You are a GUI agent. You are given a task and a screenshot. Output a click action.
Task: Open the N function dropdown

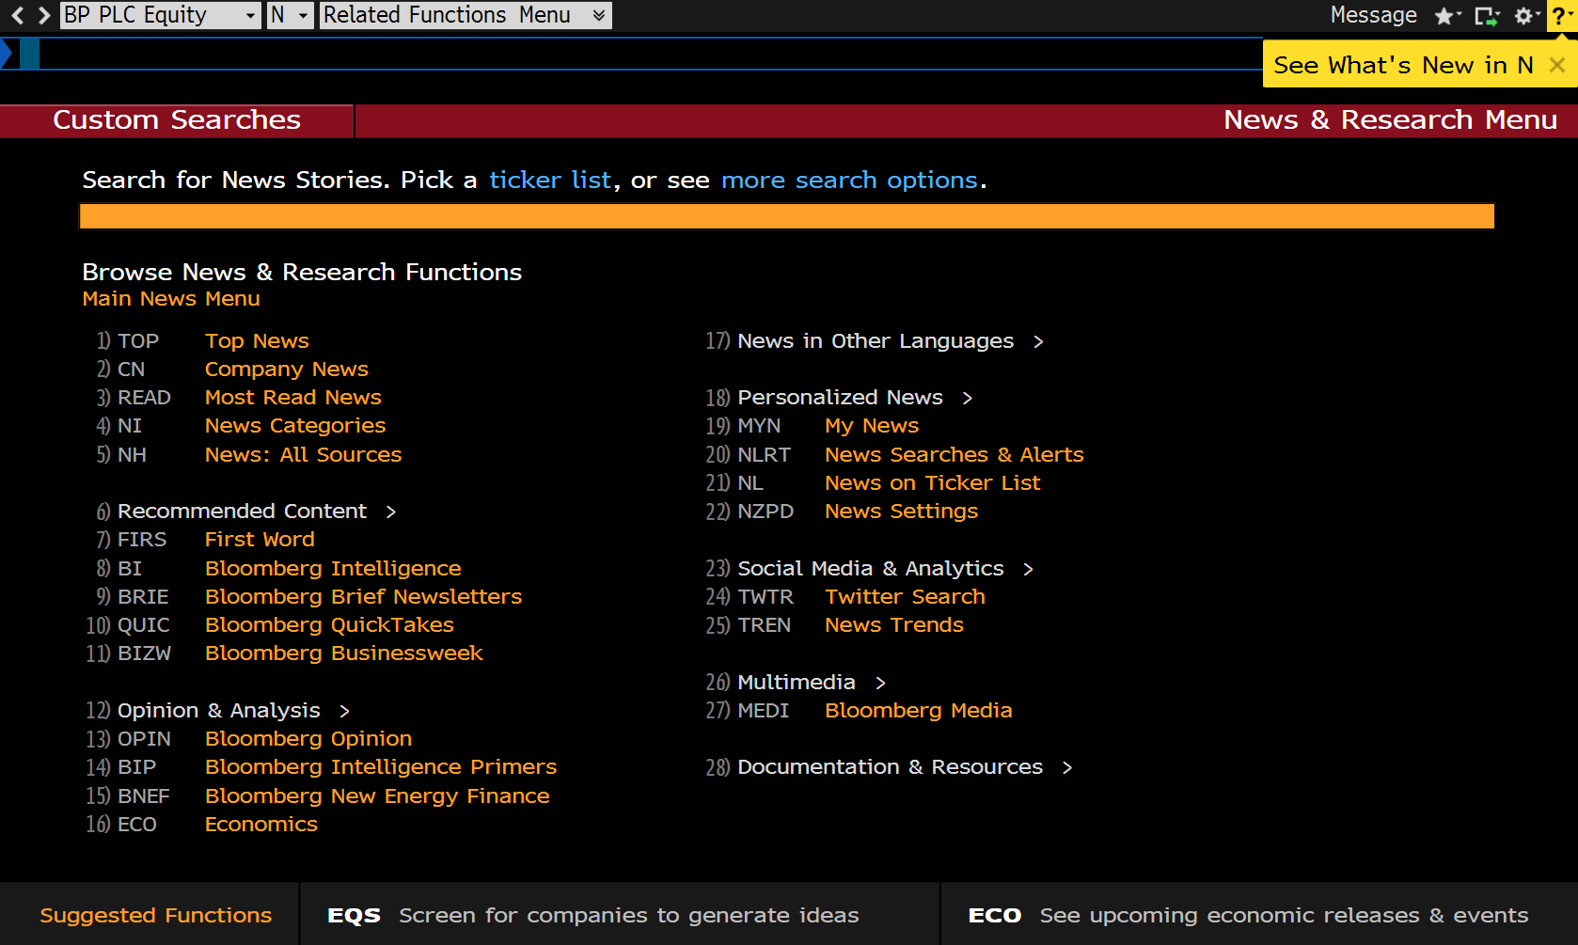coord(303,16)
